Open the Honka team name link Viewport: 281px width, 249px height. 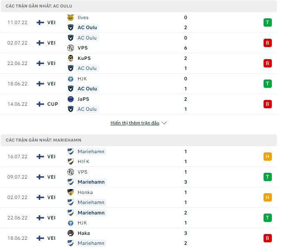[85, 192]
